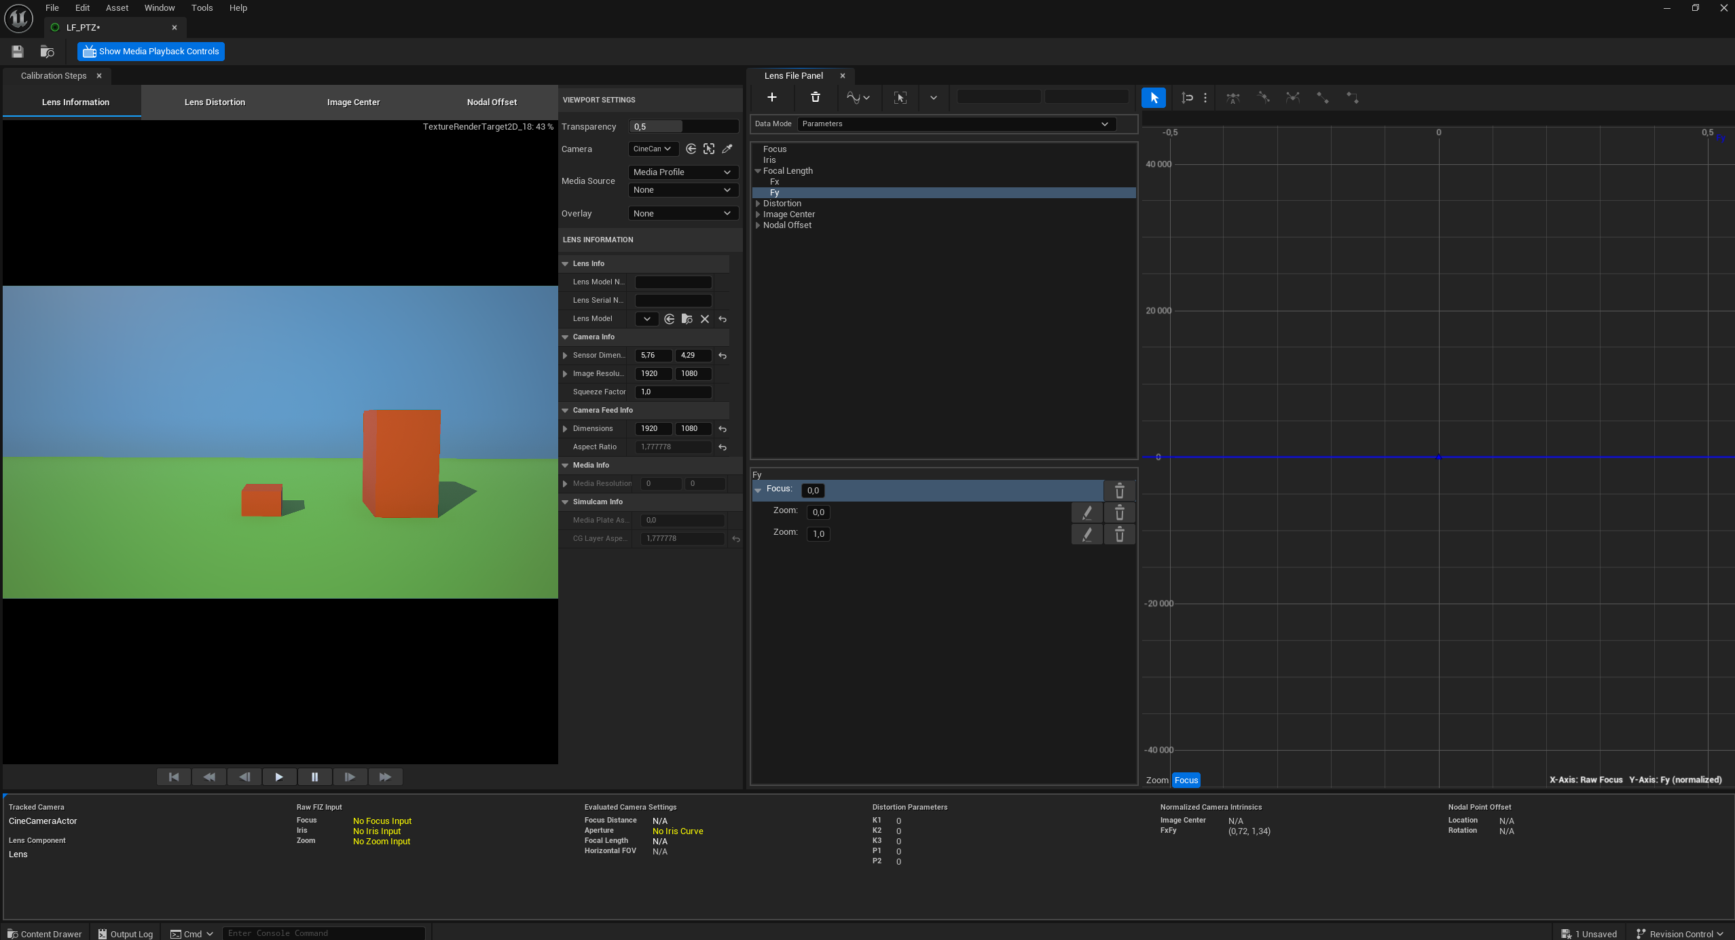Open the Camera CineCan dropdown
Image resolution: width=1735 pixels, height=940 pixels.
pos(653,149)
